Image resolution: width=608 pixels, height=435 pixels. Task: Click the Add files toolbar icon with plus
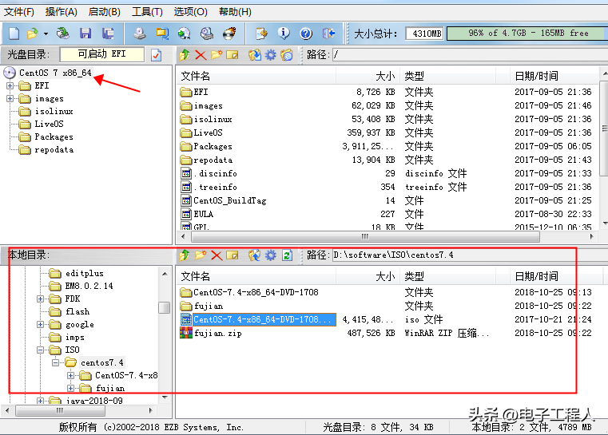pyautogui.click(x=261, y=34)
